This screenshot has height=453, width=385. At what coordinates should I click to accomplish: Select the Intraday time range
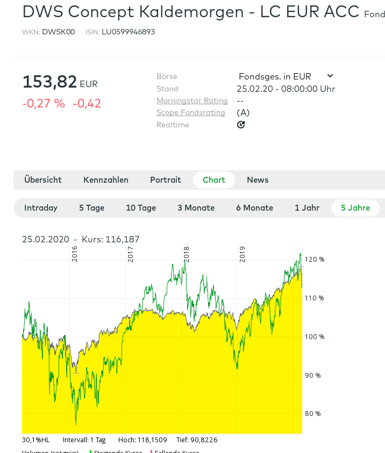coord(41,208)
